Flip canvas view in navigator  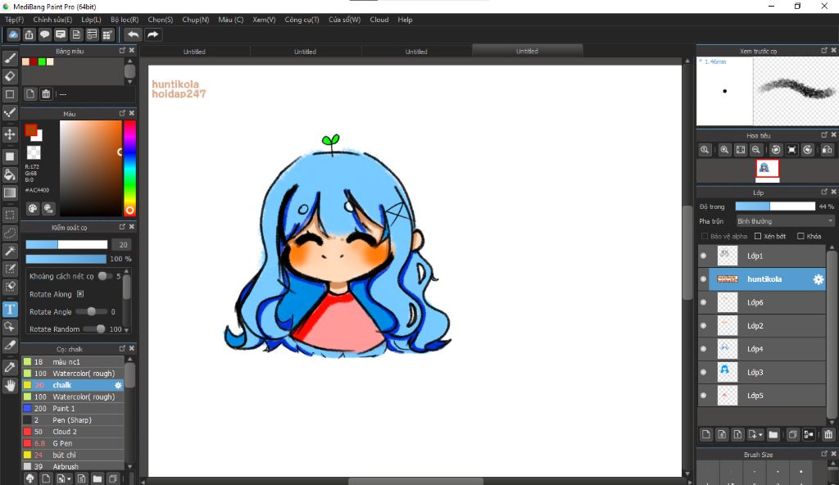[x=827, y=150]
